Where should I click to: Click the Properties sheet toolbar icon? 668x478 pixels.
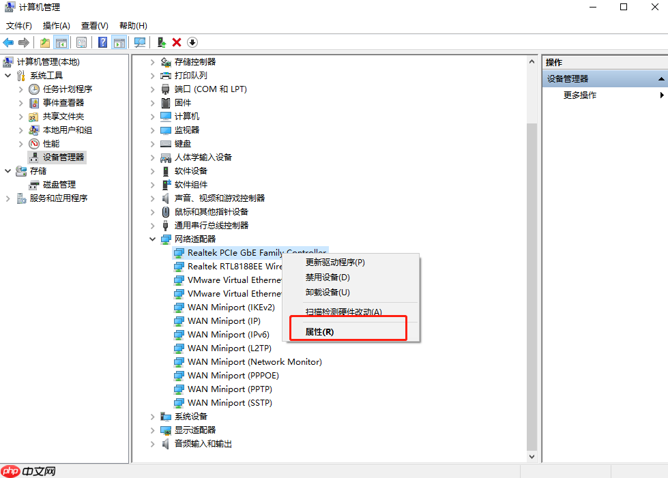coord(81,42)
